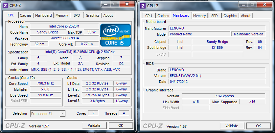The width and height of the screenshot is (275, 133).
Task: Open the Graphics tab in the left window
Action: (93, 15)
